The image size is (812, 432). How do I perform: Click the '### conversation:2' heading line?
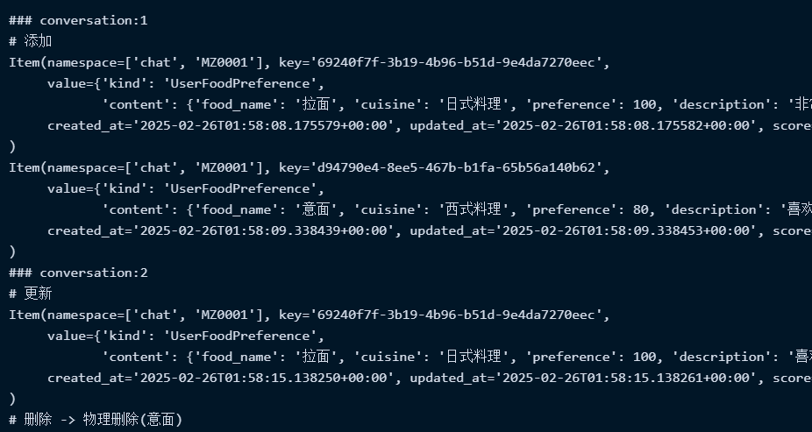click(x=78, y=273)
